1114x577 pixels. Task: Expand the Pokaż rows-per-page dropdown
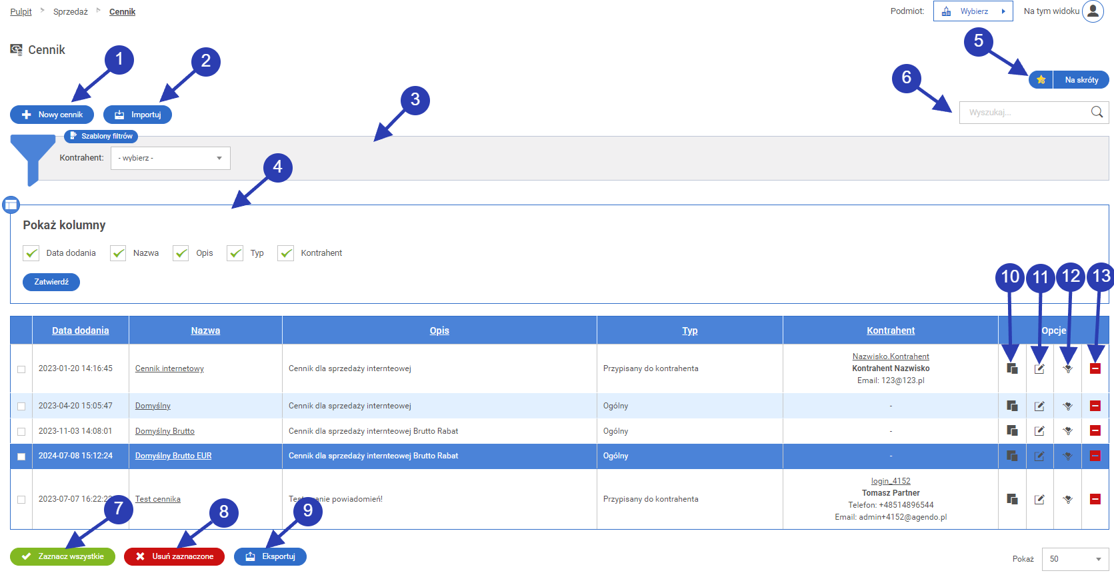tap(1075, 559)
